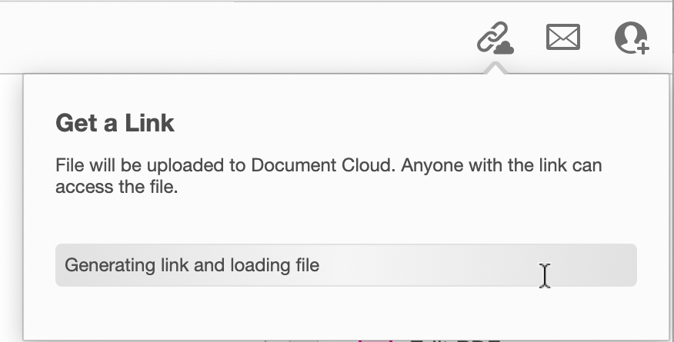The image size is (674, 342).
Task: Click the "Get a Link" heading
Action: click(x=115, y=123)
